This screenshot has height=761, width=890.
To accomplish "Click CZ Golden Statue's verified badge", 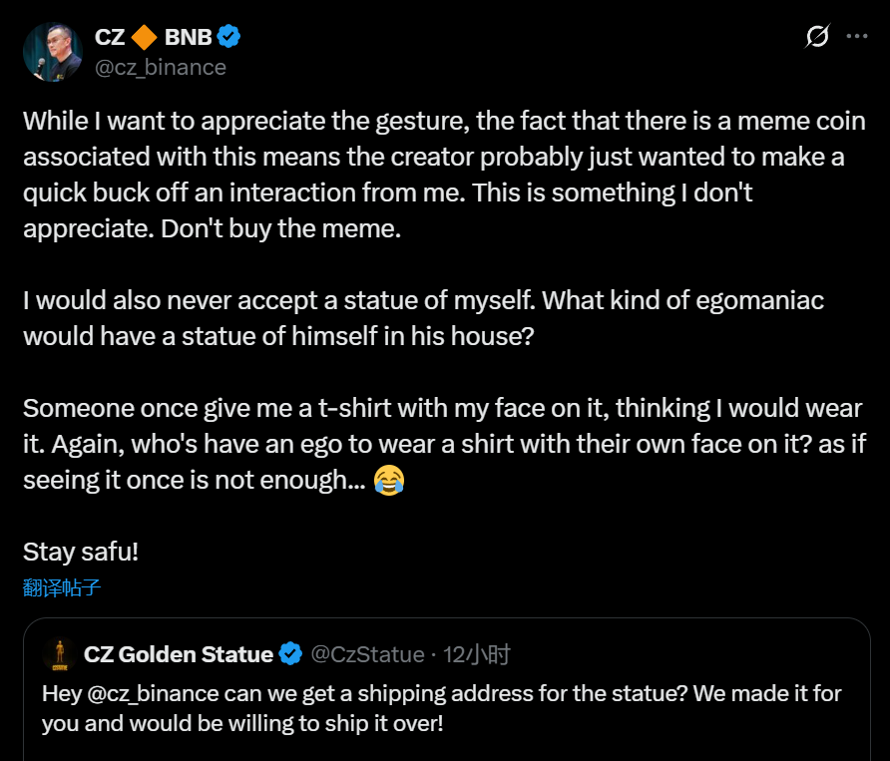I will coord(291,654).
